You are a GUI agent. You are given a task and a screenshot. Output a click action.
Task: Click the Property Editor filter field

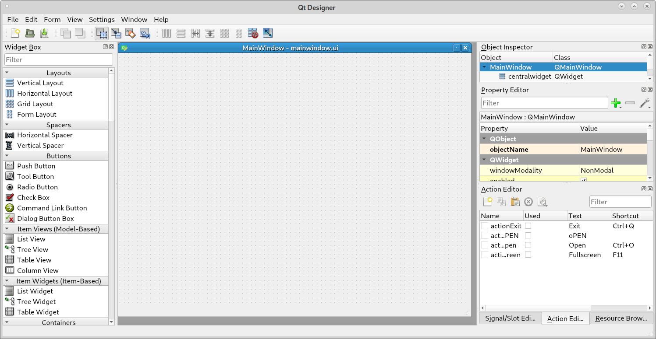click(x=544, y=103)
